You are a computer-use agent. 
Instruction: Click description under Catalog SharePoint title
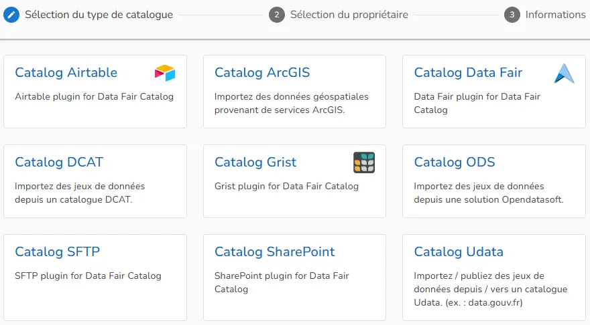tap(282, 282)
